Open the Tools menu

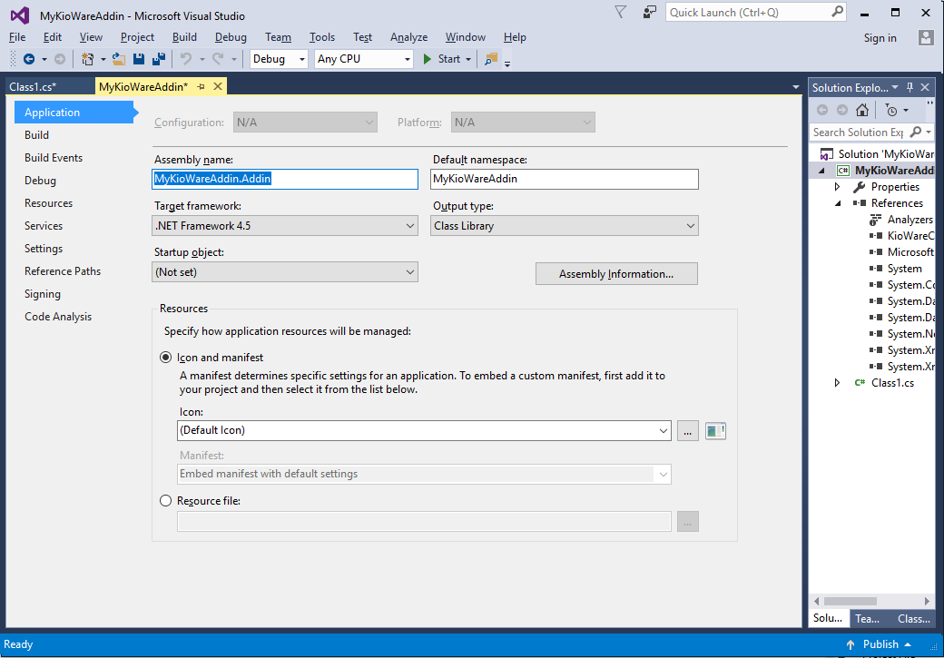(x=322, y=37)
